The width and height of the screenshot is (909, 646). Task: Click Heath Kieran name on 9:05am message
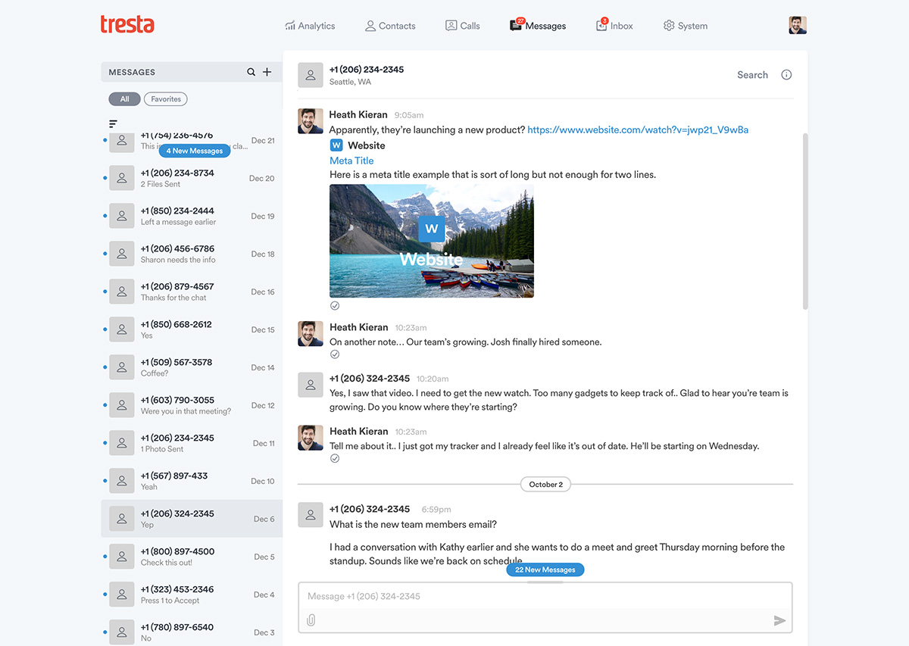(358, 114)
